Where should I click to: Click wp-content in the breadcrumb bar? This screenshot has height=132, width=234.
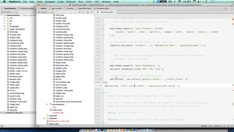56,8
